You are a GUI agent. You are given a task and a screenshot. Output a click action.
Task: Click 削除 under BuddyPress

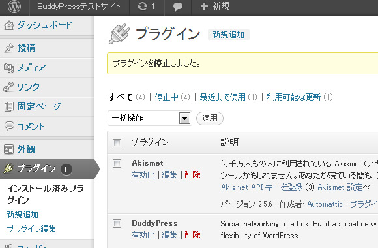[x=192, y=235]
